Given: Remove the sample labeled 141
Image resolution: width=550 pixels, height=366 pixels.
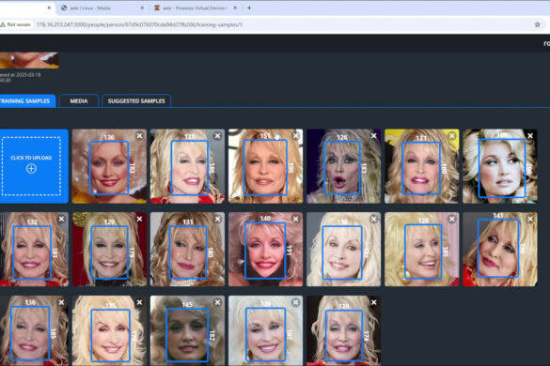Looking at the screenshot, I should click(530, 219).
